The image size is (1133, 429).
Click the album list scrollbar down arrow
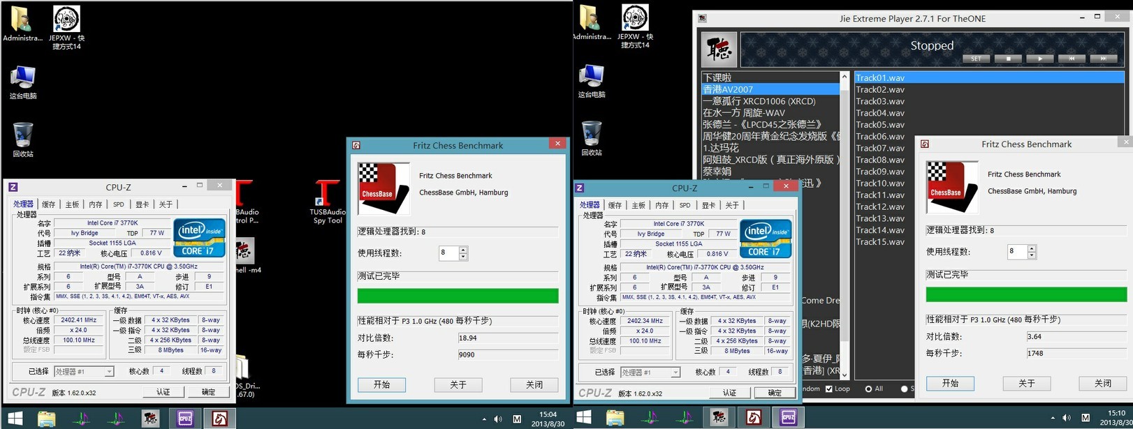845,375
